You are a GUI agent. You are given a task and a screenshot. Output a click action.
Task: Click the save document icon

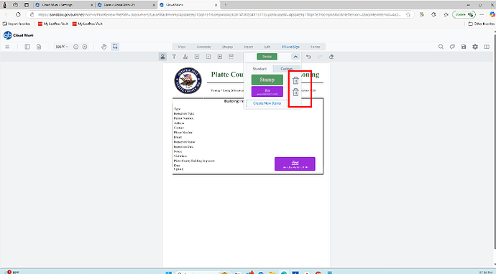[464, 47]
